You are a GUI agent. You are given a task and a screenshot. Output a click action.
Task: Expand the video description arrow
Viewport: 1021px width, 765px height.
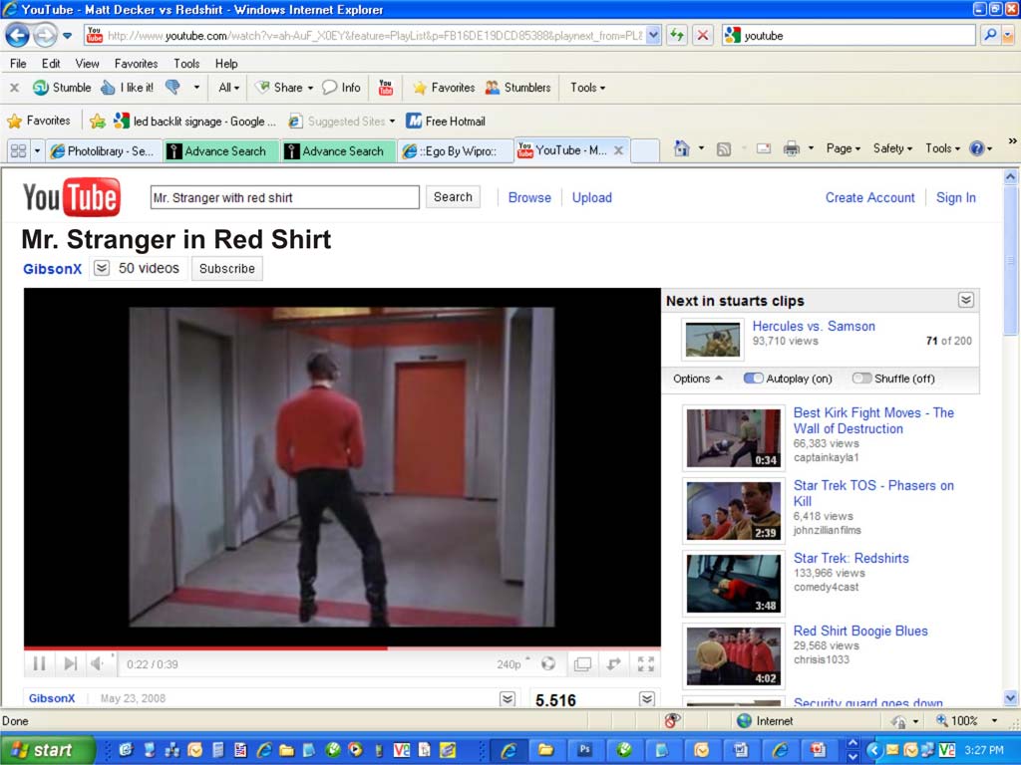coord(508,698)
